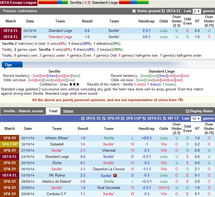Image resolution: width=215 pixels, height=197 pixels.
Task: Click the 2-2 result at NK Rijeka
Action: point(83,175)
